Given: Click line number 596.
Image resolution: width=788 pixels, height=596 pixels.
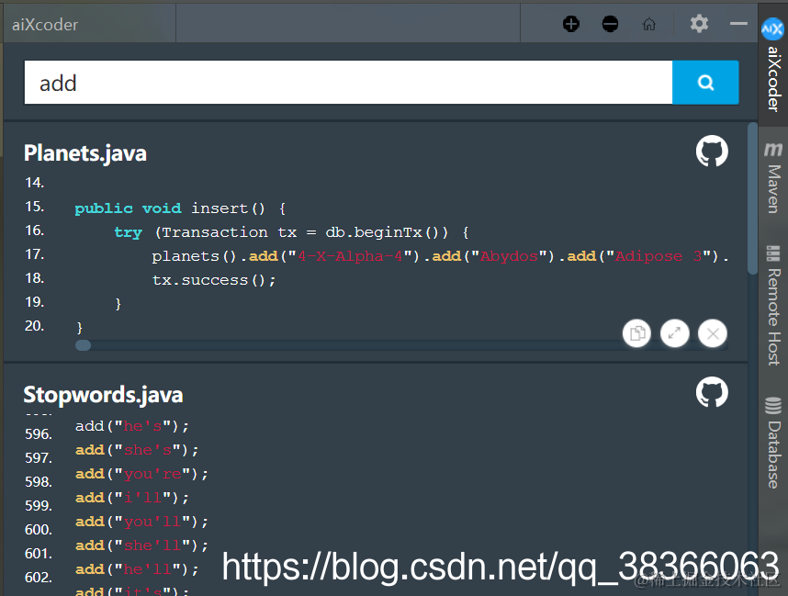Looking at the screenshot, I should pos(39,433).
